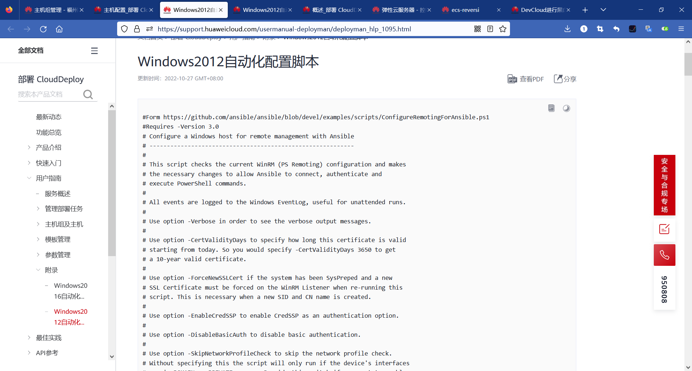Click the phone contact icon near 950808
The width and height of the screenshot is (692, 371).
tap(664, 255)
